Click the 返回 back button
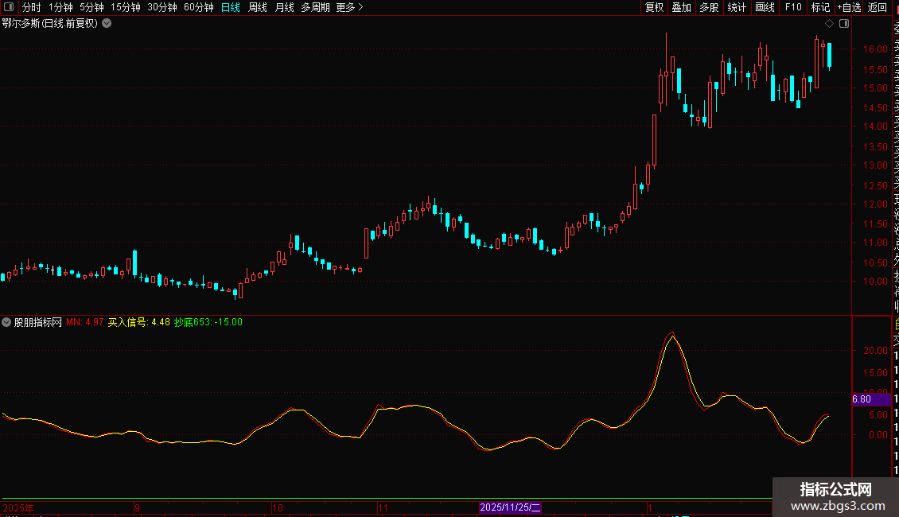899x517 pixels. coord(878,7)
